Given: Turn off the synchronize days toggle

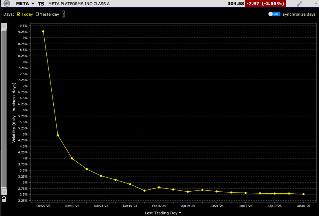Looking at the screenshot, I should click(274, 14).
